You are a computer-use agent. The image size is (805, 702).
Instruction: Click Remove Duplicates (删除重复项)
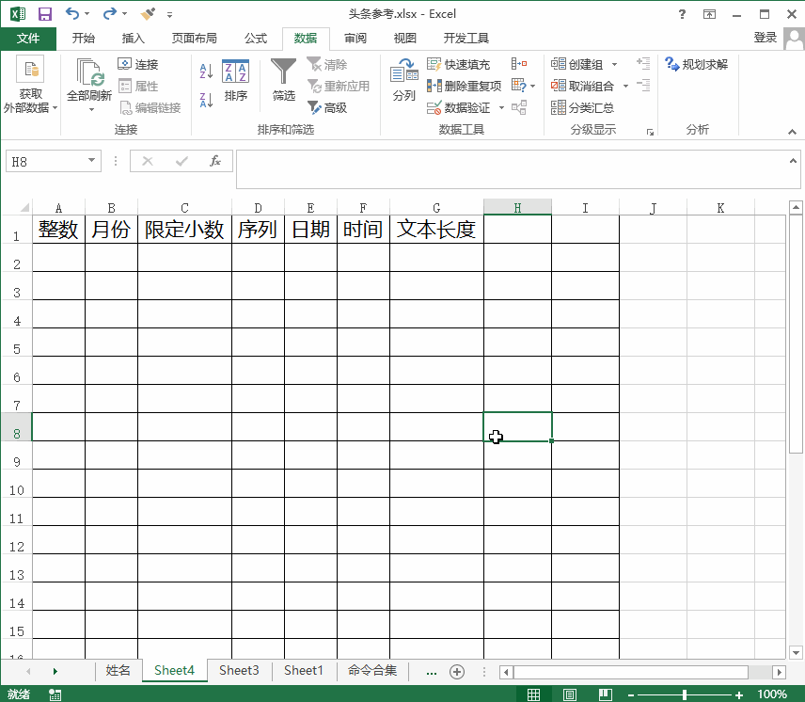pyautogui.click(x=465, y=86)
